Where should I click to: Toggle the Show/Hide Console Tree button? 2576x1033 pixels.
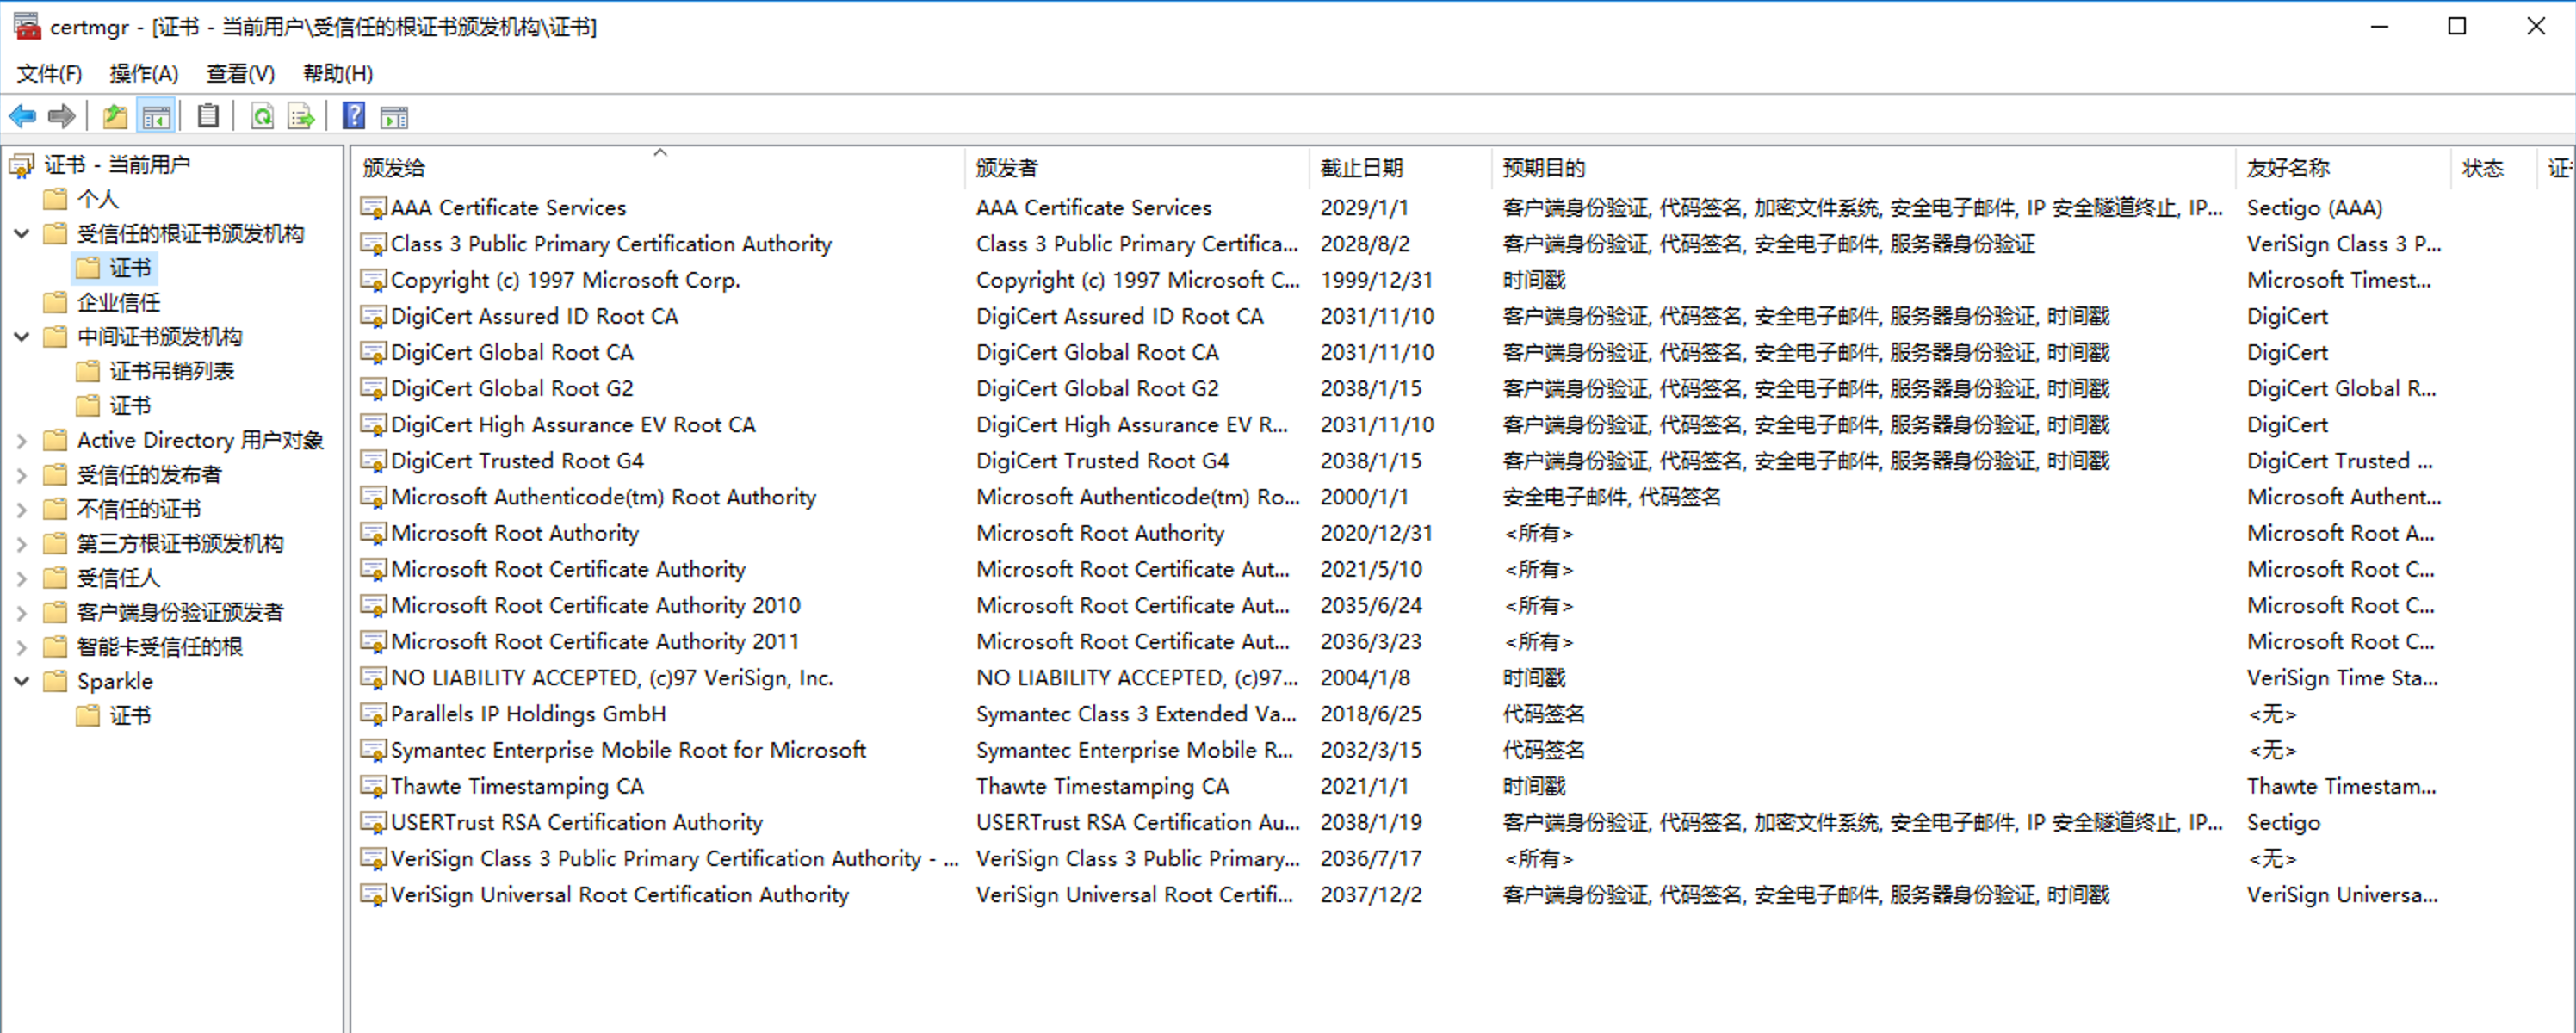(156, 117)
